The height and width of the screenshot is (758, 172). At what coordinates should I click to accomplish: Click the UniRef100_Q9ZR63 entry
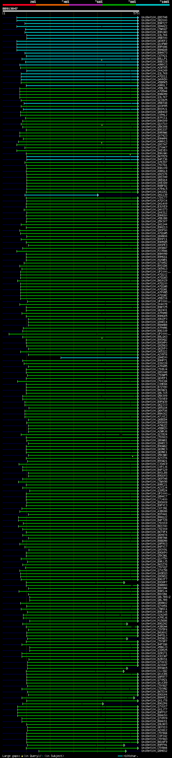[154, 346]
